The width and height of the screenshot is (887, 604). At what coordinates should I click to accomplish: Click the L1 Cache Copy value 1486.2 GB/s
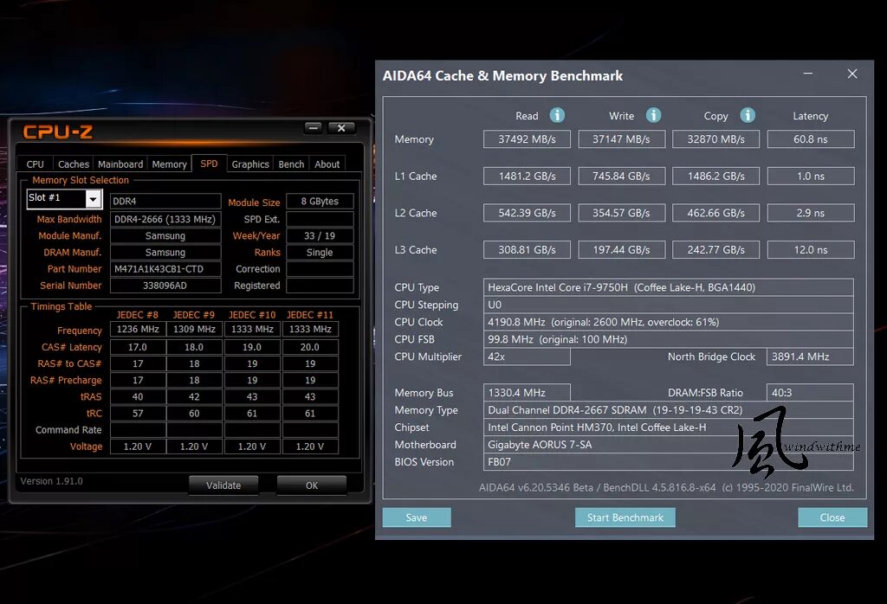[715, 176]
